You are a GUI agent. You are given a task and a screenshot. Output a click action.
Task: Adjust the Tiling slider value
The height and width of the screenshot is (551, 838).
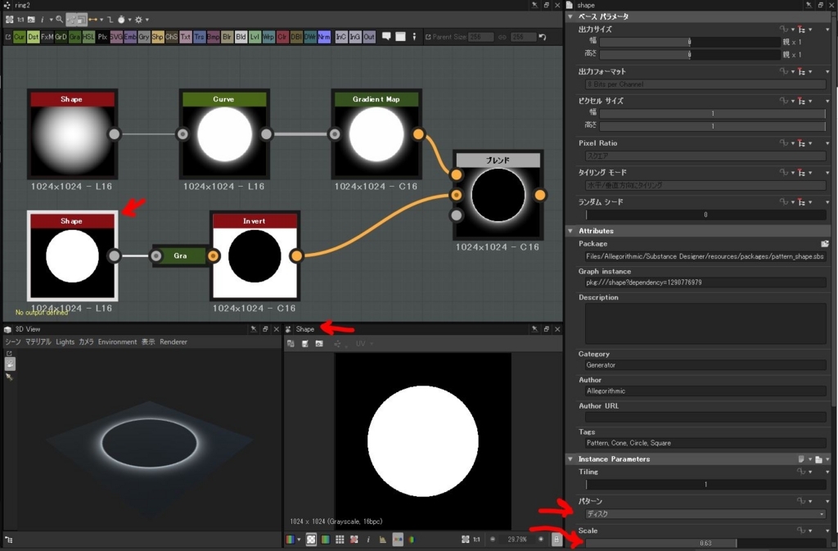(x=705, y=485)
